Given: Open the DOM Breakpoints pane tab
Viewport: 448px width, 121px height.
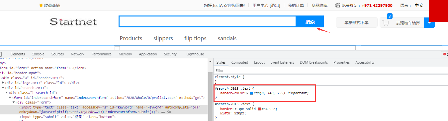Looking at the screenshot, I should point(314,62).
